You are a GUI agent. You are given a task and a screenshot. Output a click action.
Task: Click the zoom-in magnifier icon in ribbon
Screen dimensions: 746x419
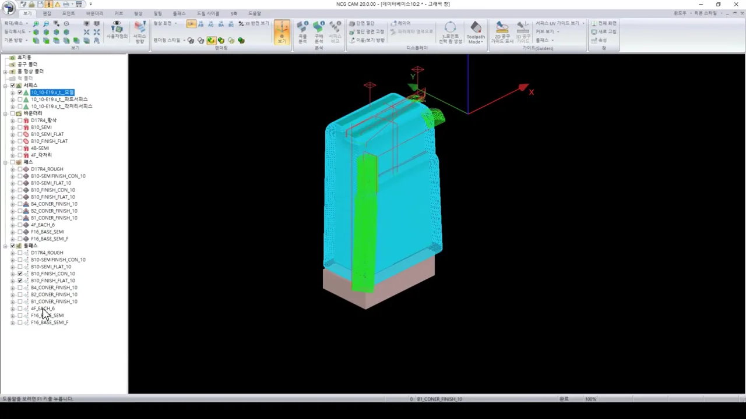coord(36,24)
